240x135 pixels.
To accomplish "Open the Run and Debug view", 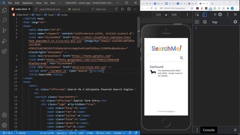I will (4, 41).
